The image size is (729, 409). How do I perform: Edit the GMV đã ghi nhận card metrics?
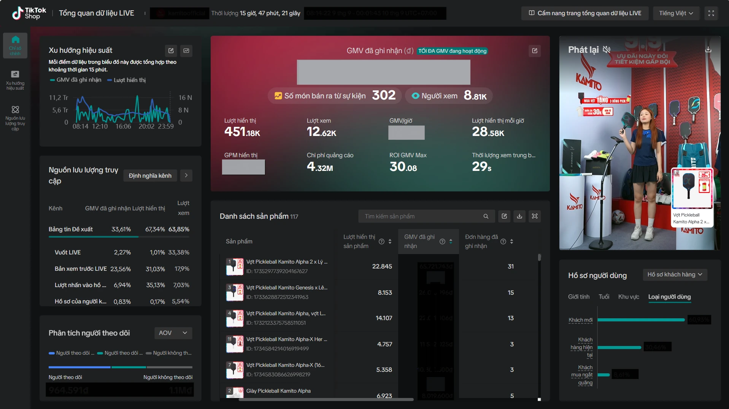(534, 51)
